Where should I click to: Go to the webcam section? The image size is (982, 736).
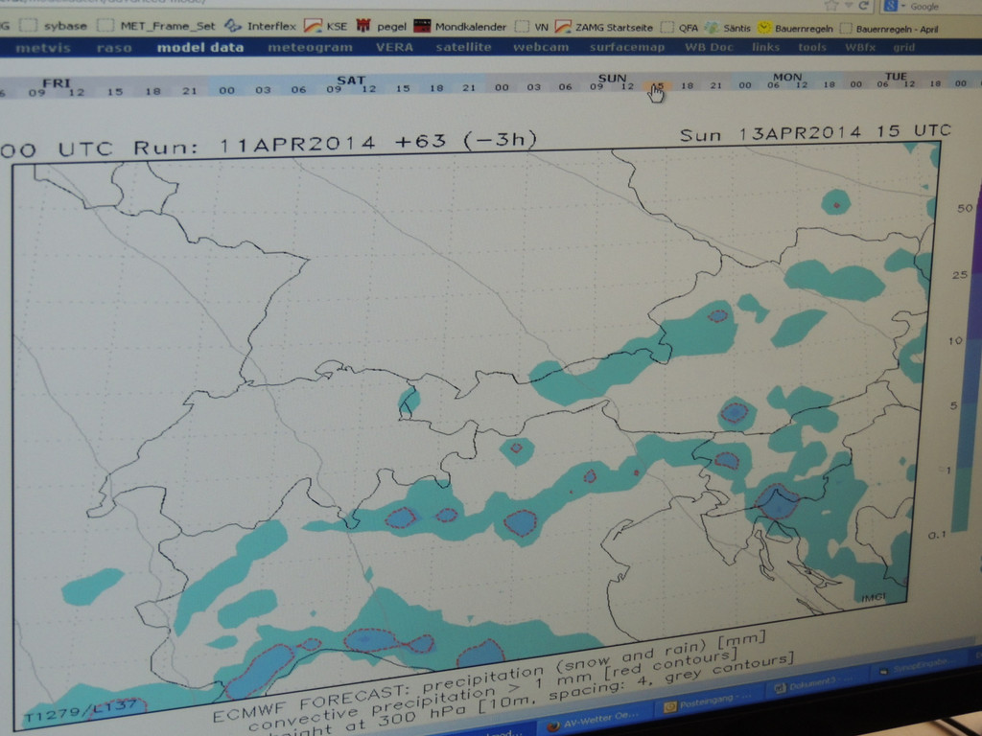[540, 46]
